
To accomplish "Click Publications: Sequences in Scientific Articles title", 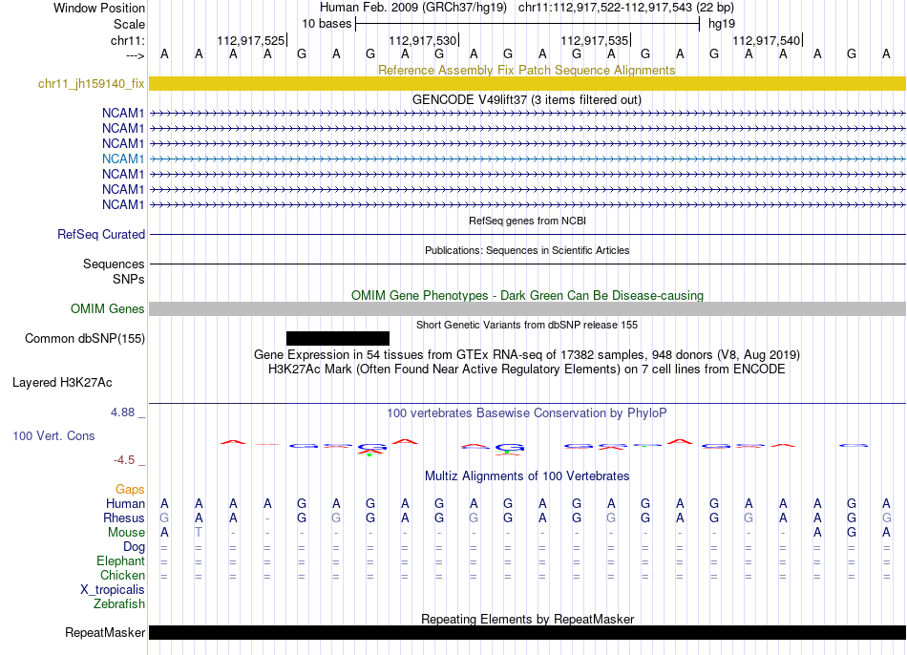I will (x=527, y=250).
